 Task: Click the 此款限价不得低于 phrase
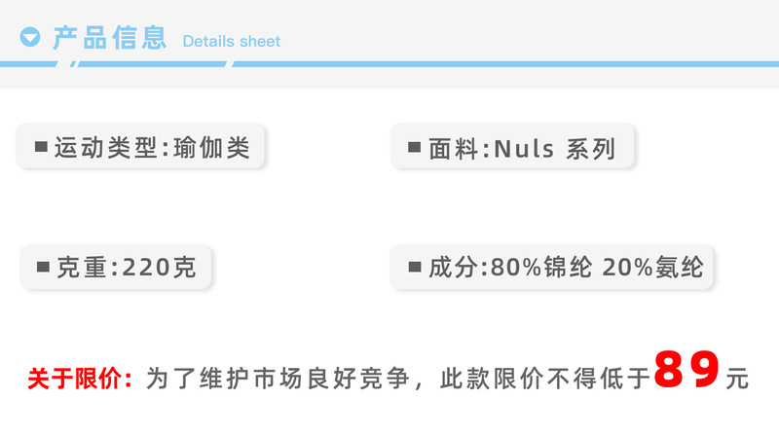[x=545, y=378]
